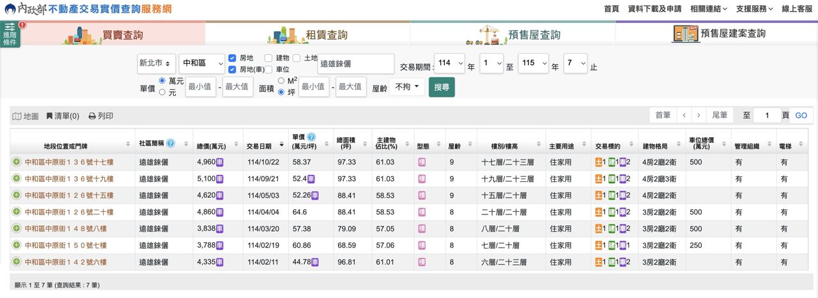This screenshot has height=298, width=818.
Task: Expand row 中原街150號七樓 with green plus
Action: (16, 245)
